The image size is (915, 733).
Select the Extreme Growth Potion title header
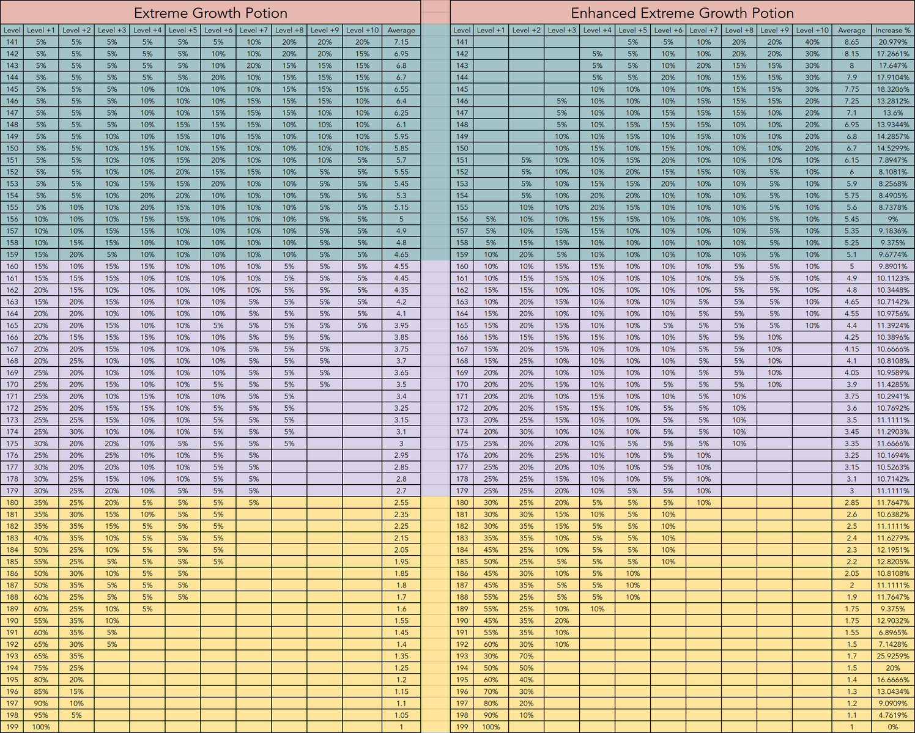click(x=210, y=13)
